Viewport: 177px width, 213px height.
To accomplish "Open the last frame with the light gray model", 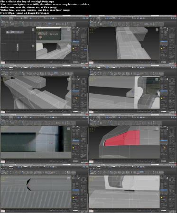I will coord(132,188).
